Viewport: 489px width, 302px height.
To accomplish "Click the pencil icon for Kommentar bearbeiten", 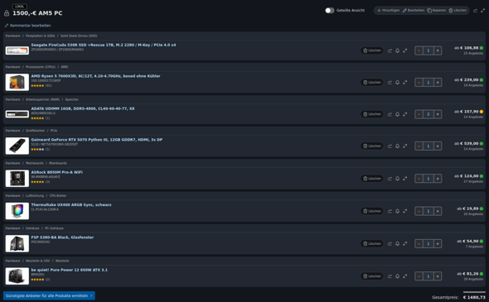I will (x=7, y=26).
